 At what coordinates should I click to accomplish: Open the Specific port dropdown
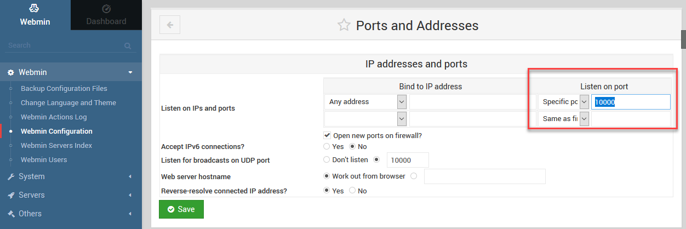click(x=564, y=102)
